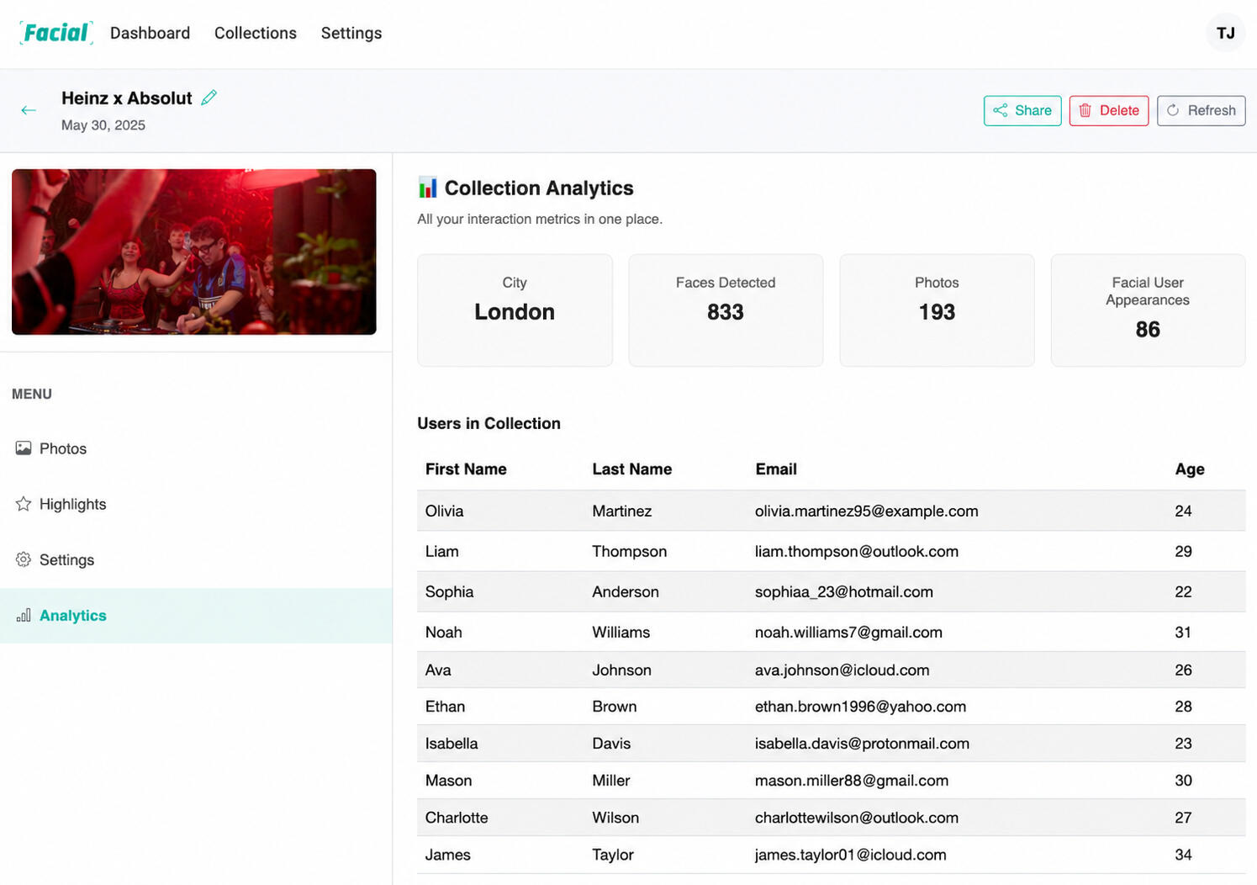Click last name Miller
This screenshot has width=1257, height=885.
[x=610, y=781]
